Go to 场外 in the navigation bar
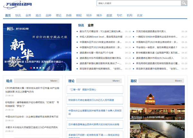This screenshot has width=193, height=138. 89,15
